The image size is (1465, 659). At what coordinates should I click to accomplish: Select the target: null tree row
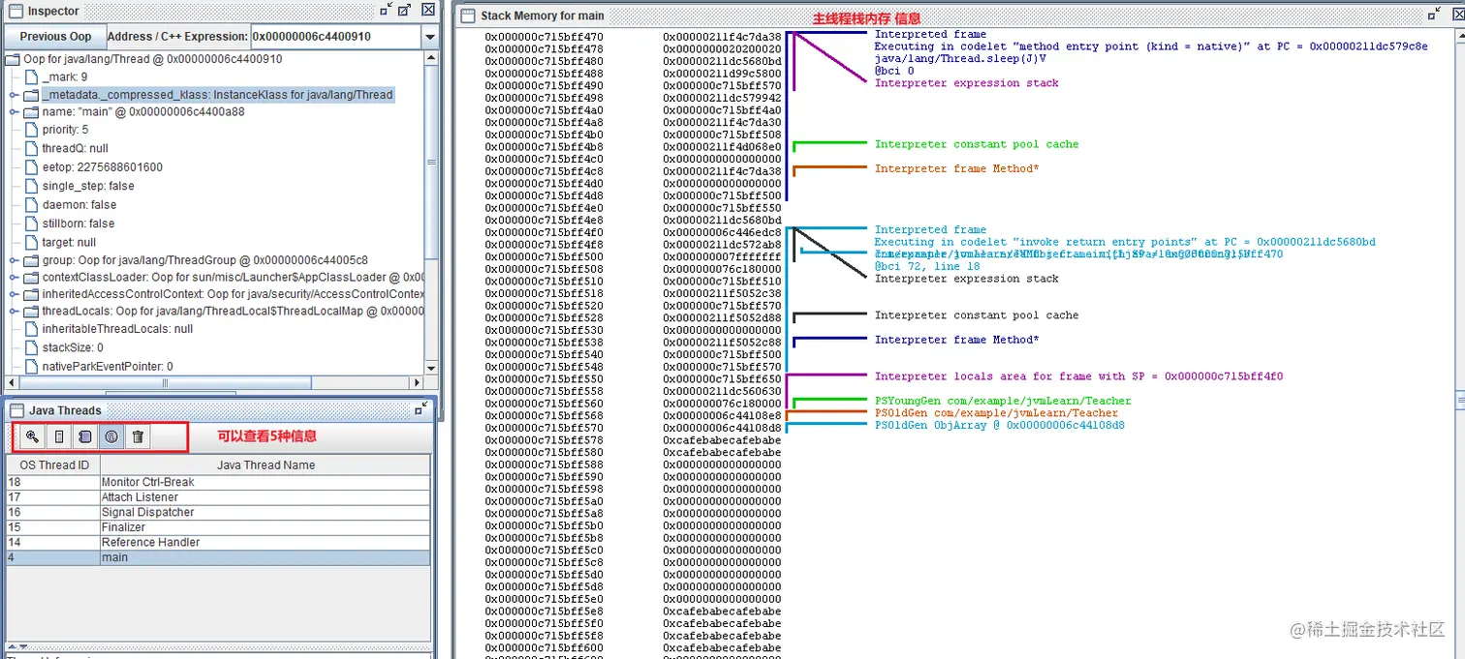(x=69, y=242)
